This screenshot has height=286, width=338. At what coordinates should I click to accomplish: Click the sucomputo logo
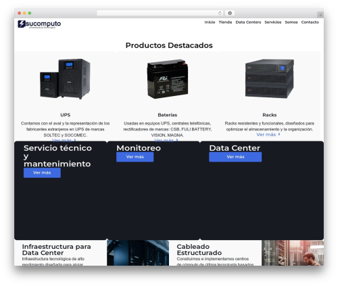coord(39,24)
